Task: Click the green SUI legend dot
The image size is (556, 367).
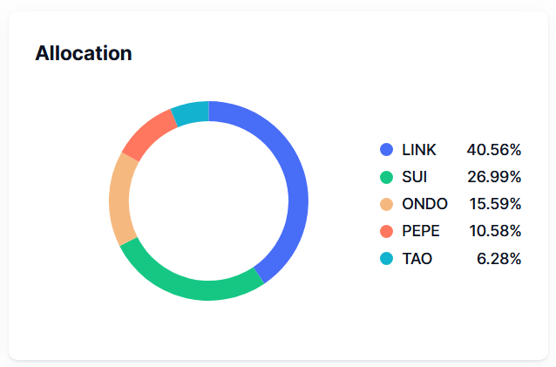Action: coord(386,177)
